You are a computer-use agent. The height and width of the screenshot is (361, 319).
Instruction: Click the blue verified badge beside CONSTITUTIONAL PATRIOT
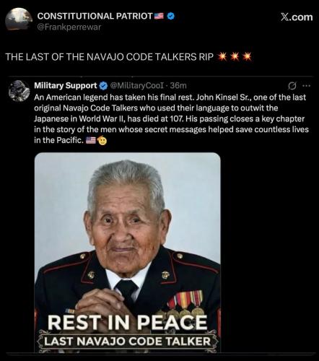170,16
